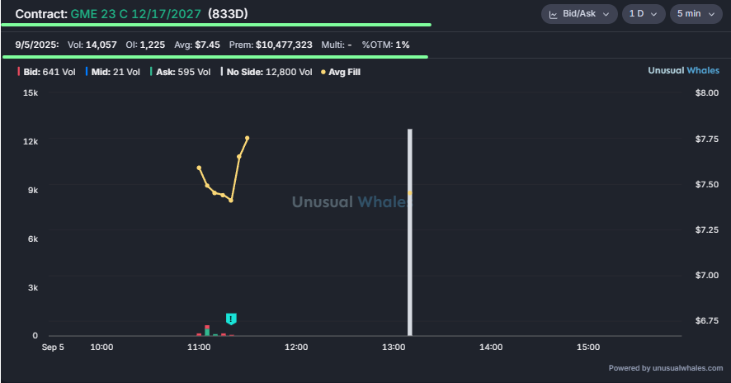Screen dimensions: 731x383
Task: Click the Sep 5 axis label
Action: point(53,347)
